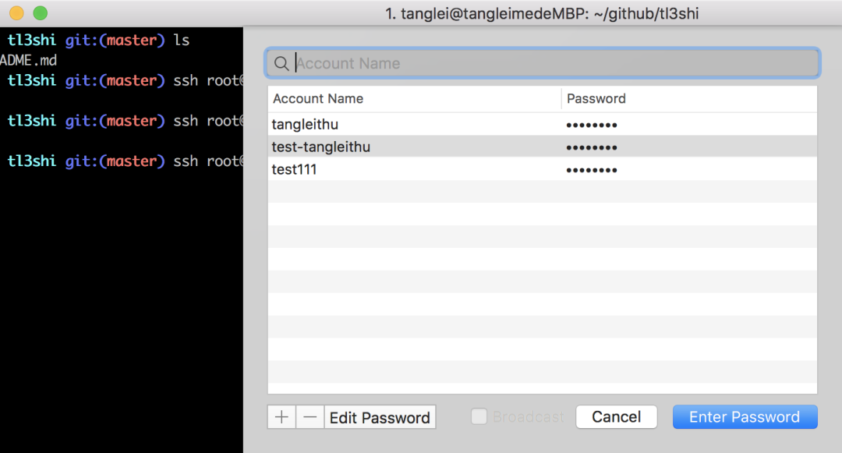The image size is (842, 453).
Task: Select the test-tangleithu account row
Action: pyautogui.click(x=320, y=147)
